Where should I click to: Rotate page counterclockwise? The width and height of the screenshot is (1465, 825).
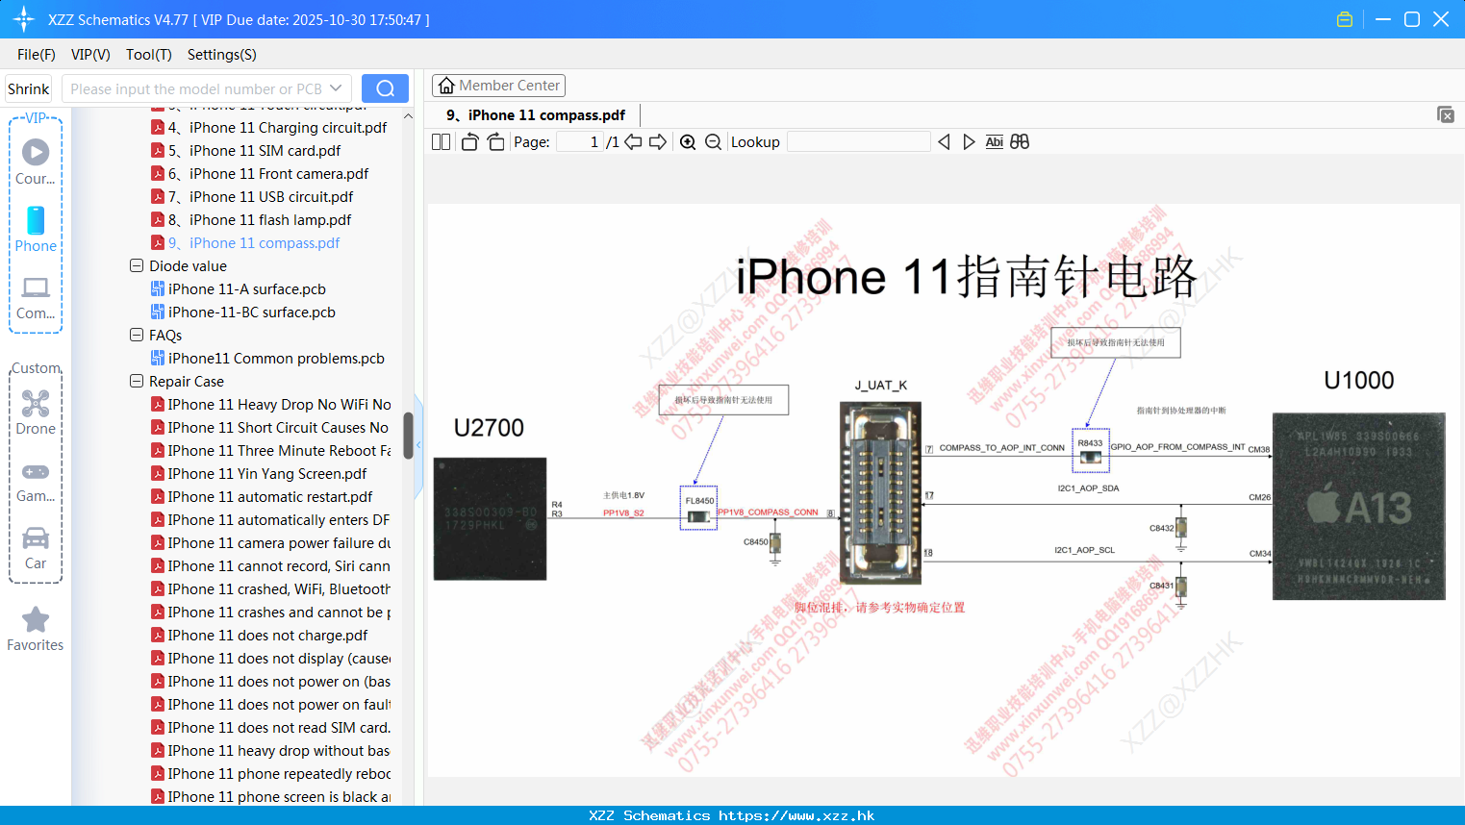click(469, 141)
